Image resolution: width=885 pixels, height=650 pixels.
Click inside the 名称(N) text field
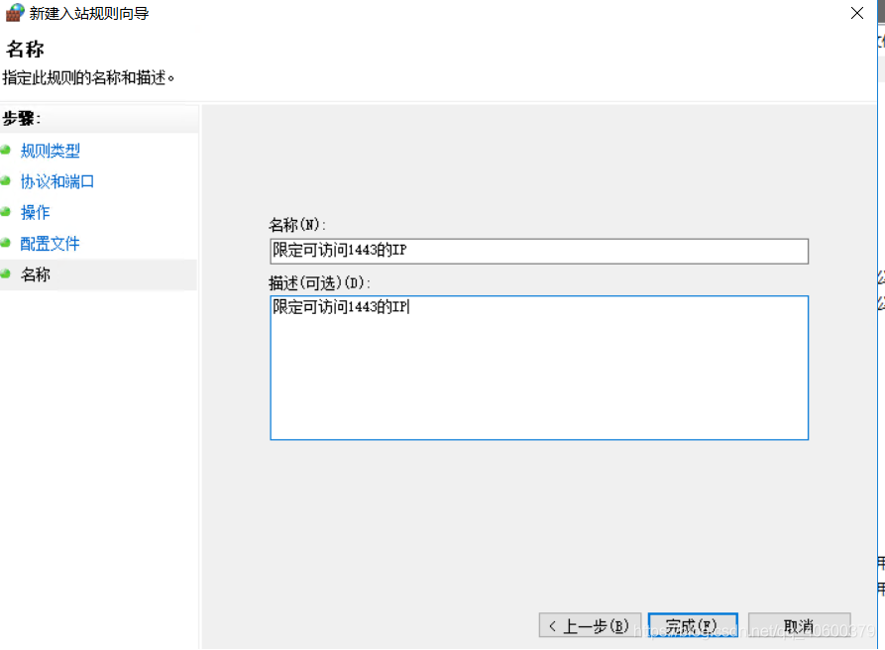[x=538, y=251]
